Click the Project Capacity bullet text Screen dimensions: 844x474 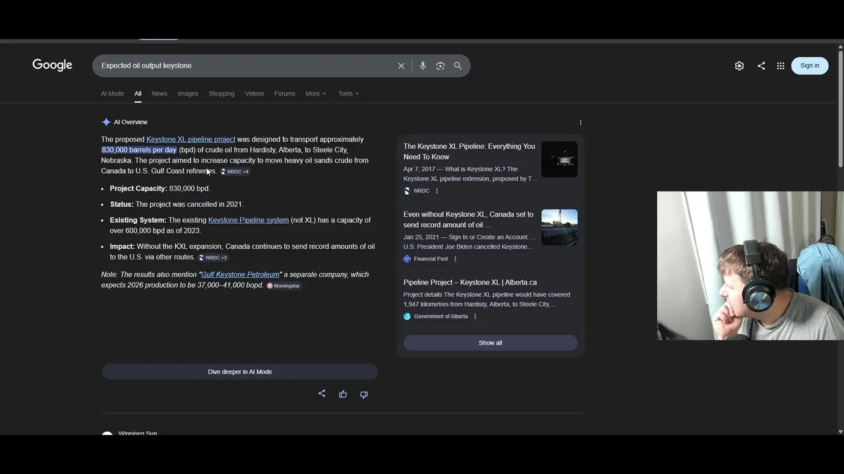click(160, 189)
